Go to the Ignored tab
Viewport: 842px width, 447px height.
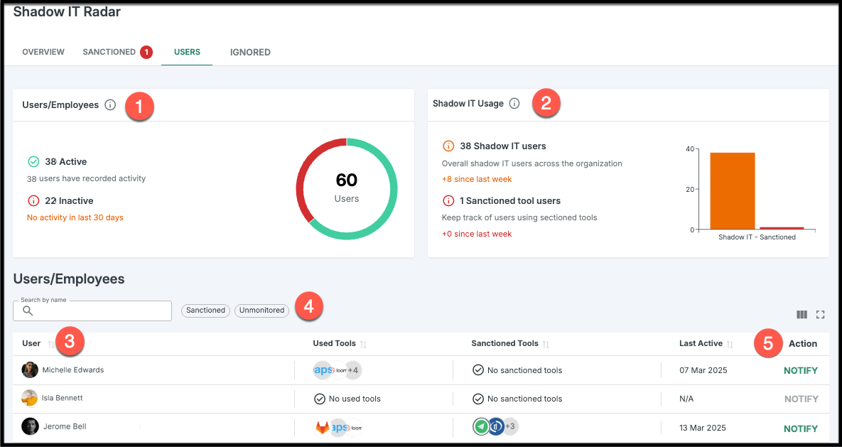click(250, 52)
